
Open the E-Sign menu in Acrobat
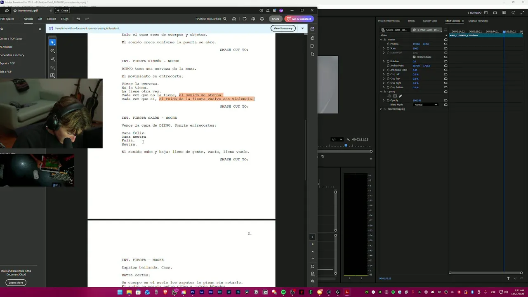click(65, 19)
